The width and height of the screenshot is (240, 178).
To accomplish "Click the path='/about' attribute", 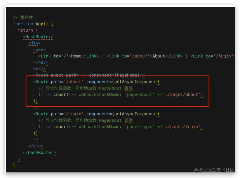I will tap(67, 82).
